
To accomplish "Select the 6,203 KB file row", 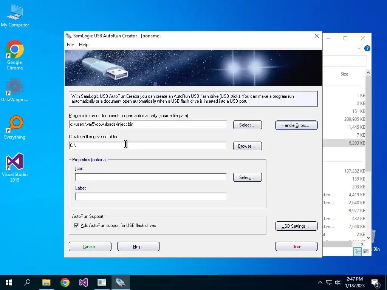I will (x=344, y=143).
